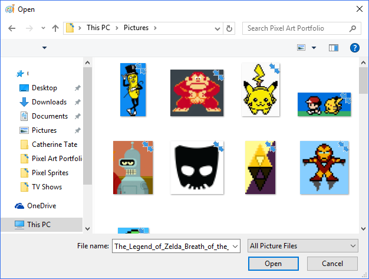Open Desktop in the navigation pane
Viewport: 369px width, 279px height.
[x=44, y=88]
